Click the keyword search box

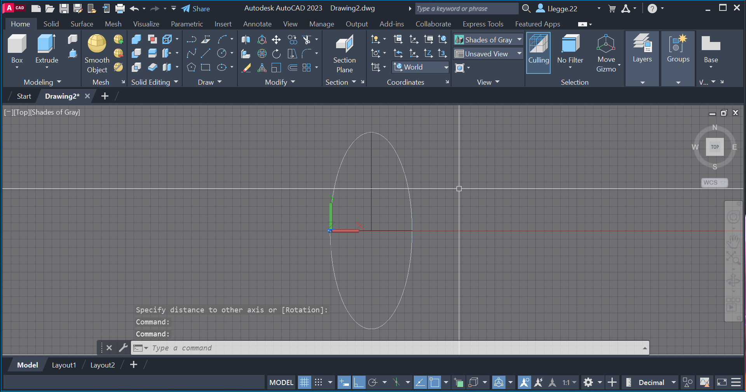point(466,9)
